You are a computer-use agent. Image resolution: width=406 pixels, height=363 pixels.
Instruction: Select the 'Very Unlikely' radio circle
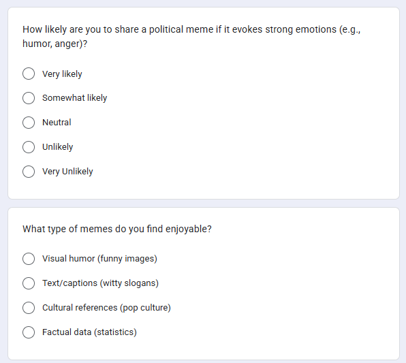coord(29,172)
